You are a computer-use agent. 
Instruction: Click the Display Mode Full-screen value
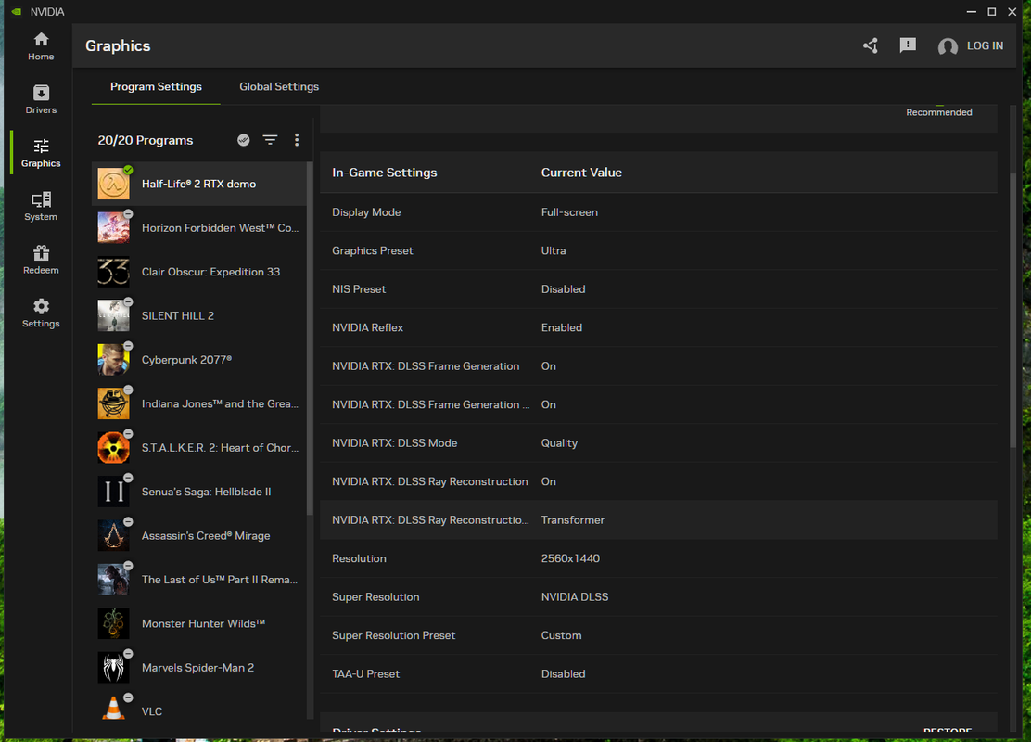click(x=569, y=212)
